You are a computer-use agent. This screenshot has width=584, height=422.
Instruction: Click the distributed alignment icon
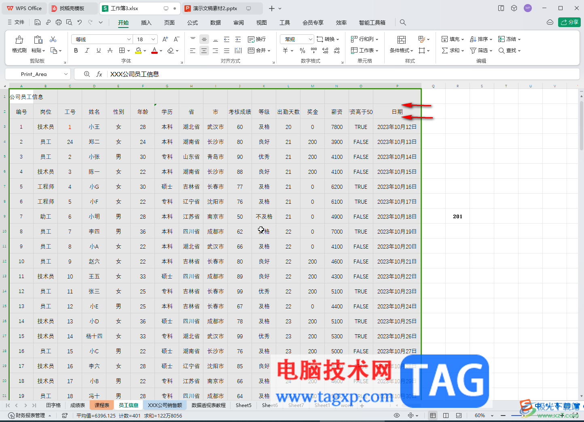click(238, 51)
